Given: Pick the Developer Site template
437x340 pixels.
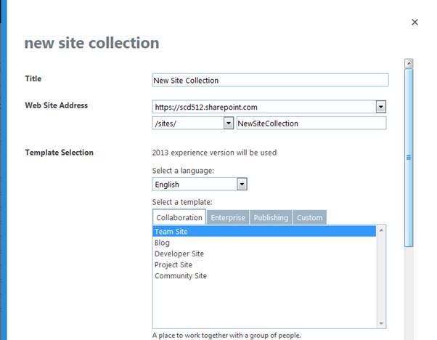Looking at the screenshot, I should (x=179, y=254).
